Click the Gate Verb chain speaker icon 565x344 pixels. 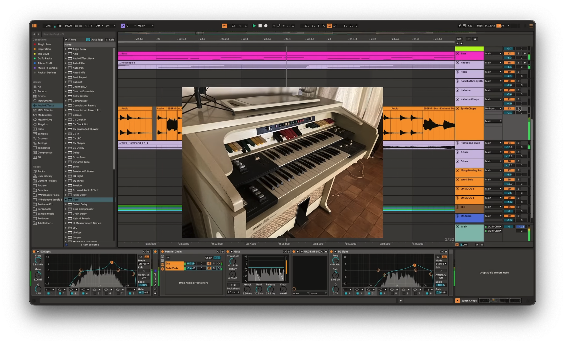[x=209, y=268]
